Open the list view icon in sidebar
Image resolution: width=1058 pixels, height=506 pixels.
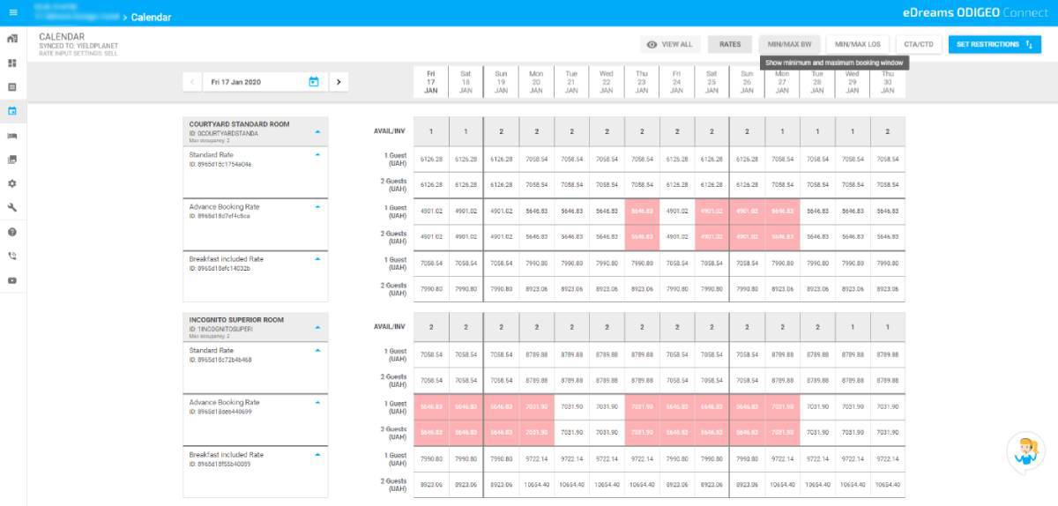click(x=12, y=87)
